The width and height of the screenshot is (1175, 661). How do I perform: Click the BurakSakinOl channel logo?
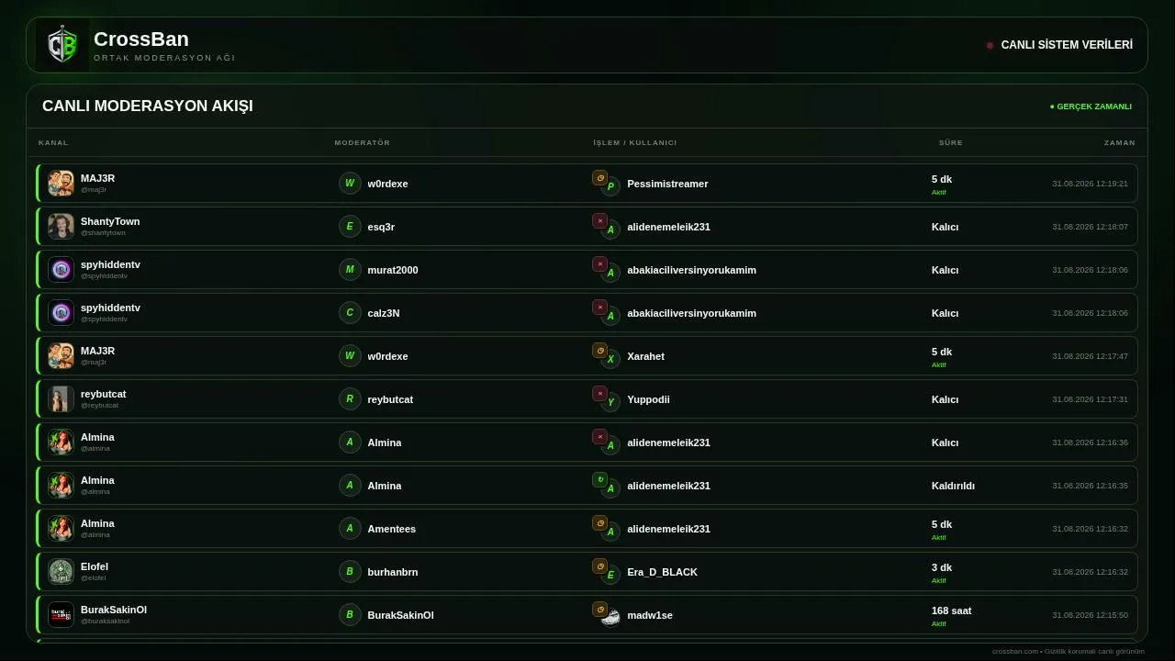61,614
